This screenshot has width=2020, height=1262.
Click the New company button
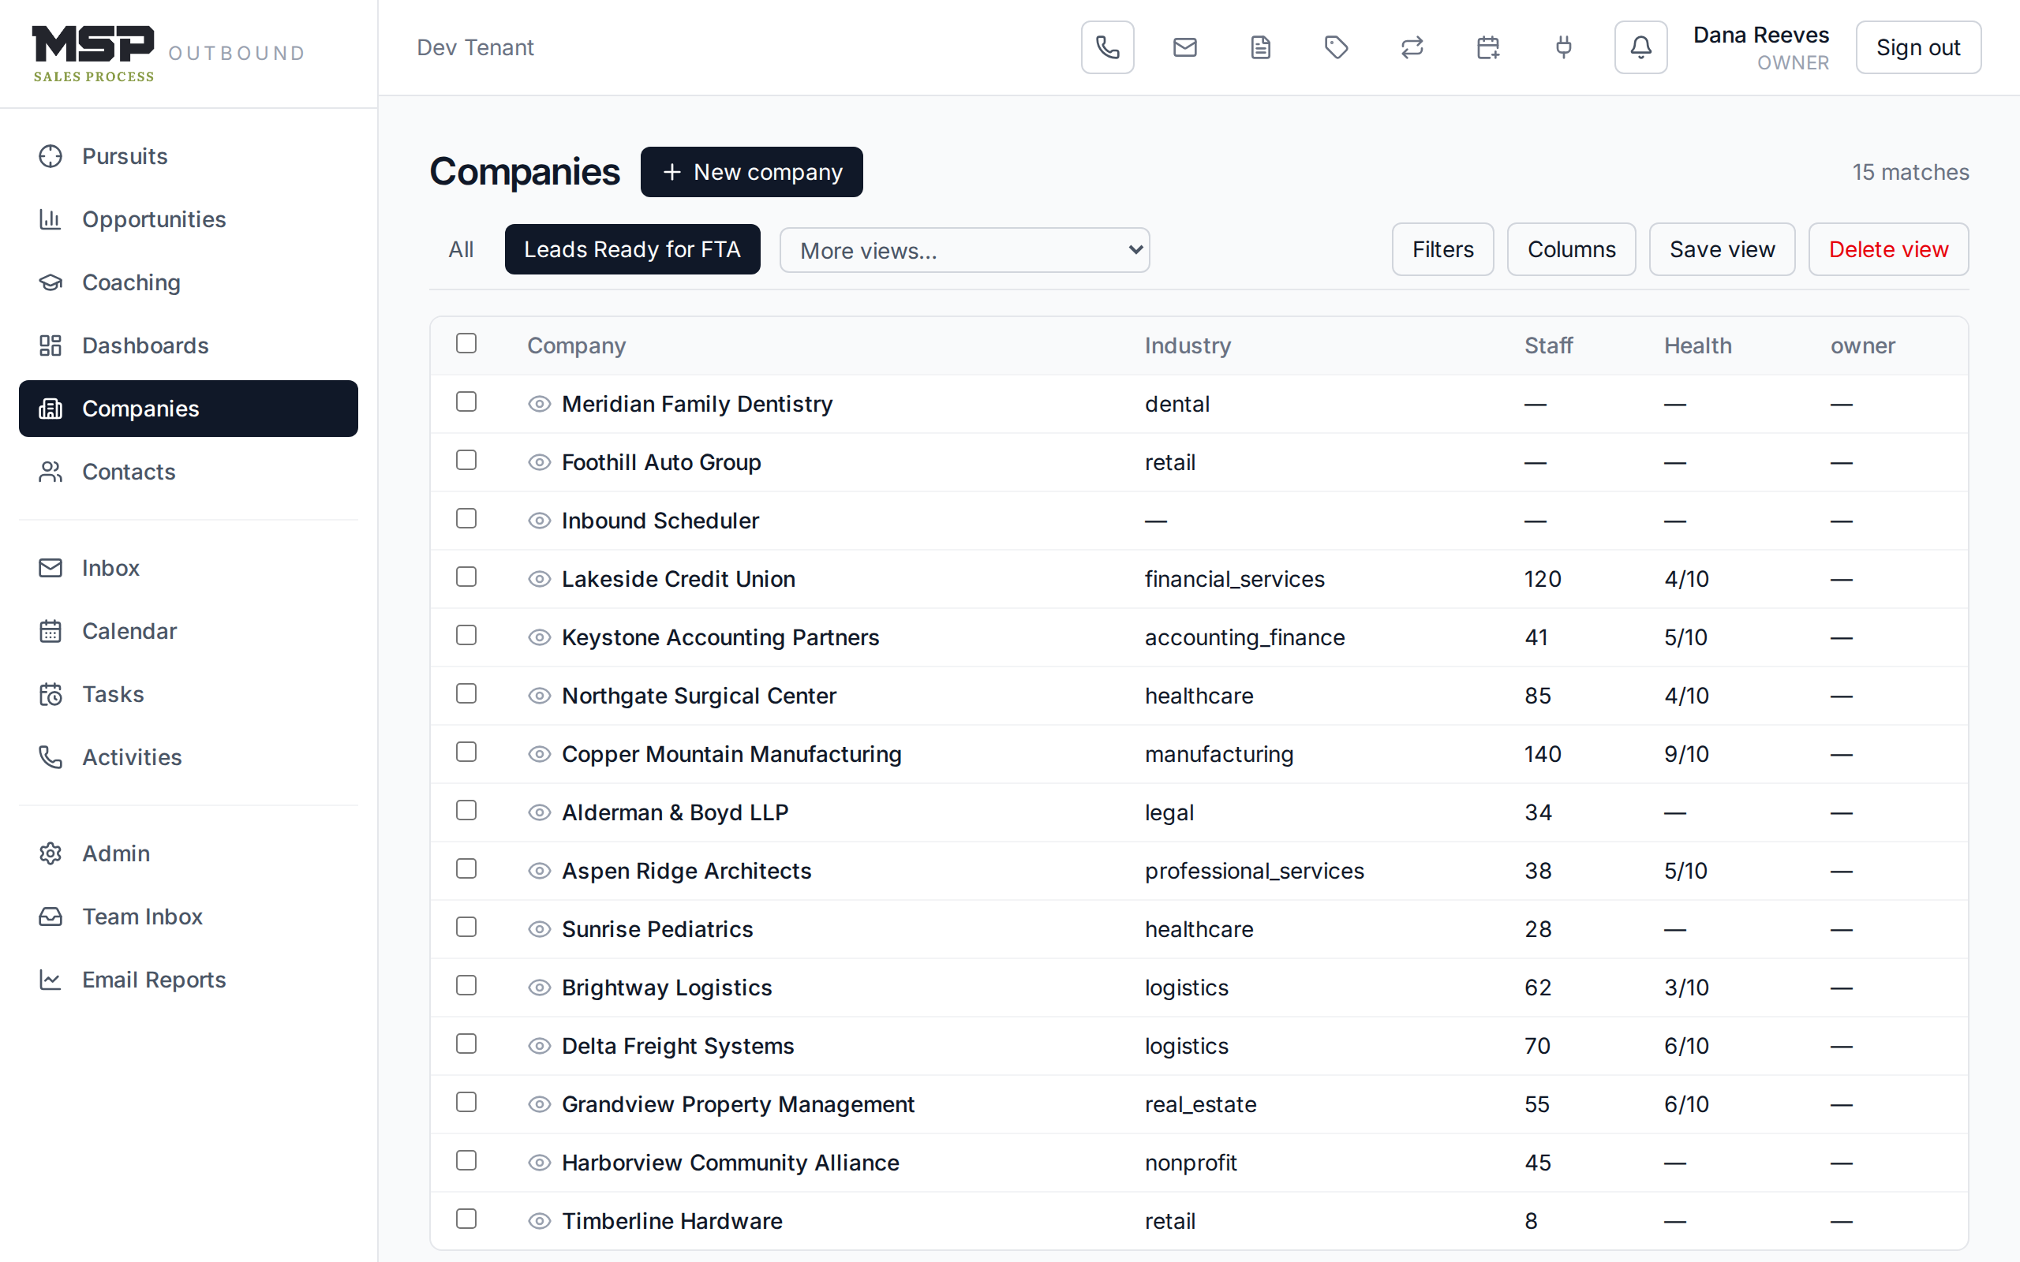point(752,172)
